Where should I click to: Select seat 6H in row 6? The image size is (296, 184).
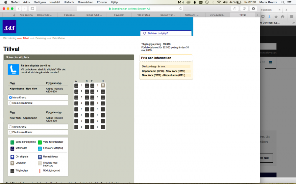[103, 115]
